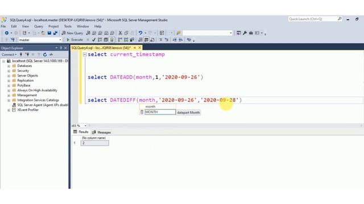Open the Query menu

pos(39,27)
